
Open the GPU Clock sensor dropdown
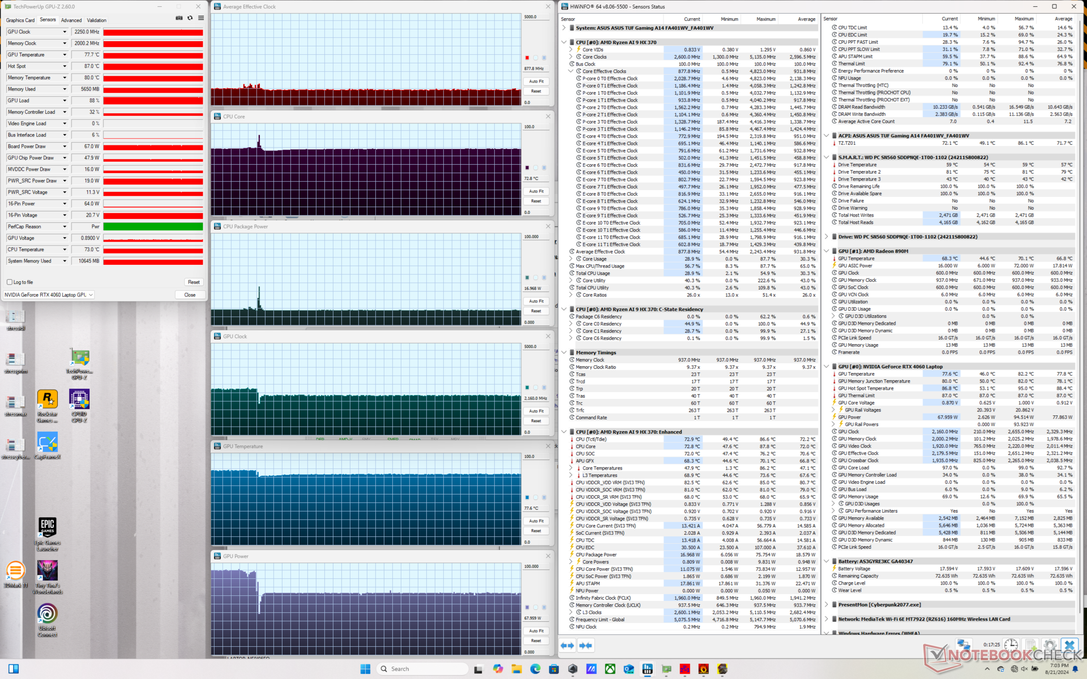point(65,32)
